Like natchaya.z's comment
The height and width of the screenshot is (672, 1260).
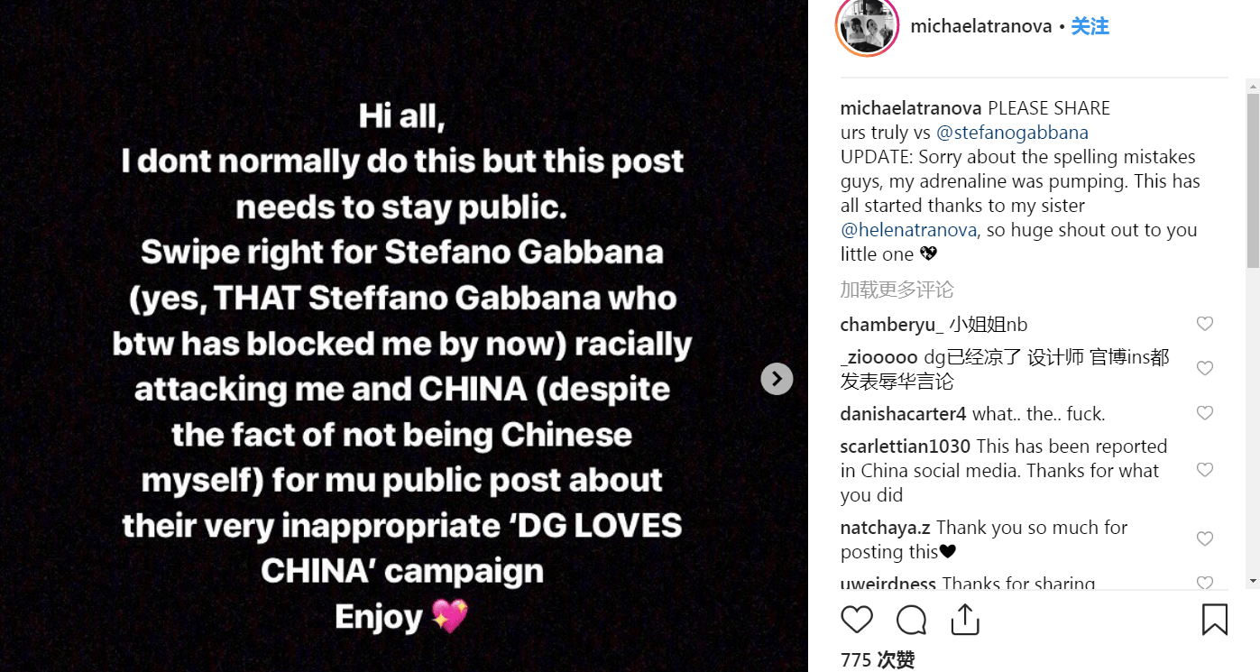[1204, 539]
